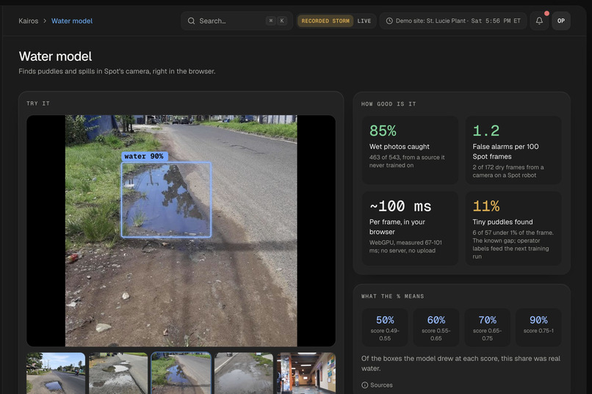
Task: Click the command key shortcut badge
Action: [x=271, y=21]
